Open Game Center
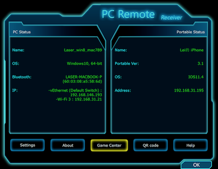The width and height of the screenshot is (218, 169). pyautogui.click(x=109, y=146)
